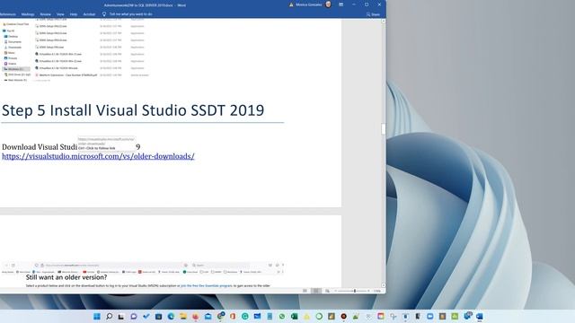Click the Still want an older version? text
This screenshot has width=575, height=323.
click(x=66, y=277)
